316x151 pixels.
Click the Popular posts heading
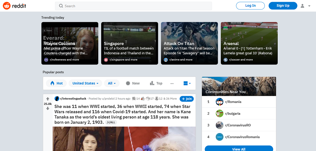53,72
